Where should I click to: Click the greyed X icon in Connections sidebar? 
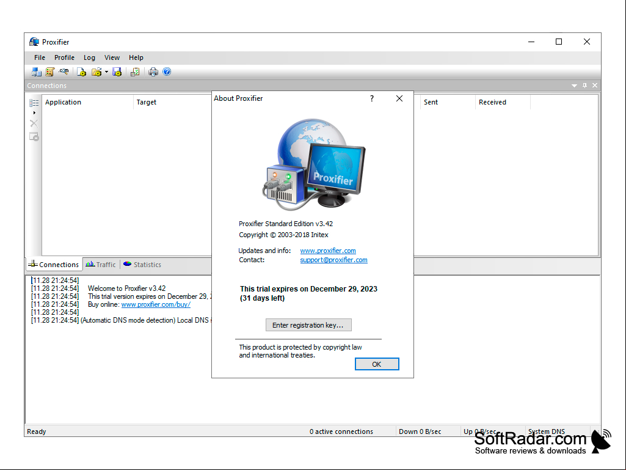[34, 123]
